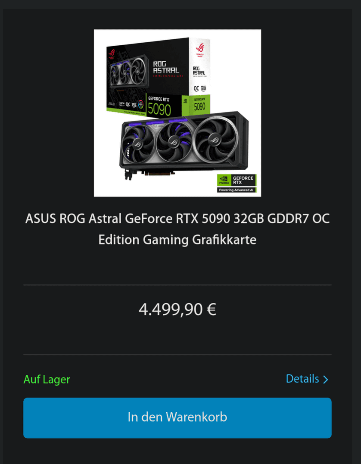Click the middle fan of the card
Viewport: 361px width, 464px height.
tap(174, 141)
